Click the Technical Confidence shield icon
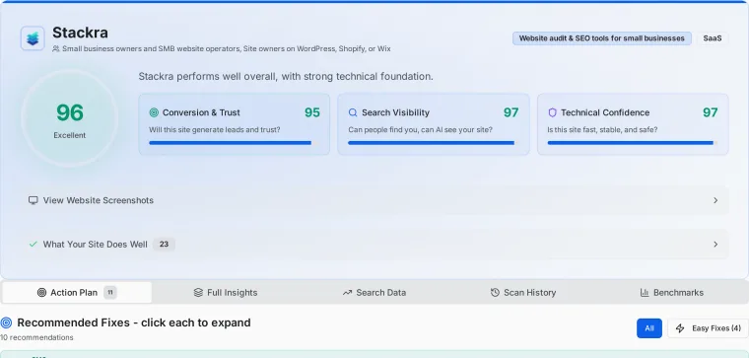This screenshot has height=358, width=749. 552,112
